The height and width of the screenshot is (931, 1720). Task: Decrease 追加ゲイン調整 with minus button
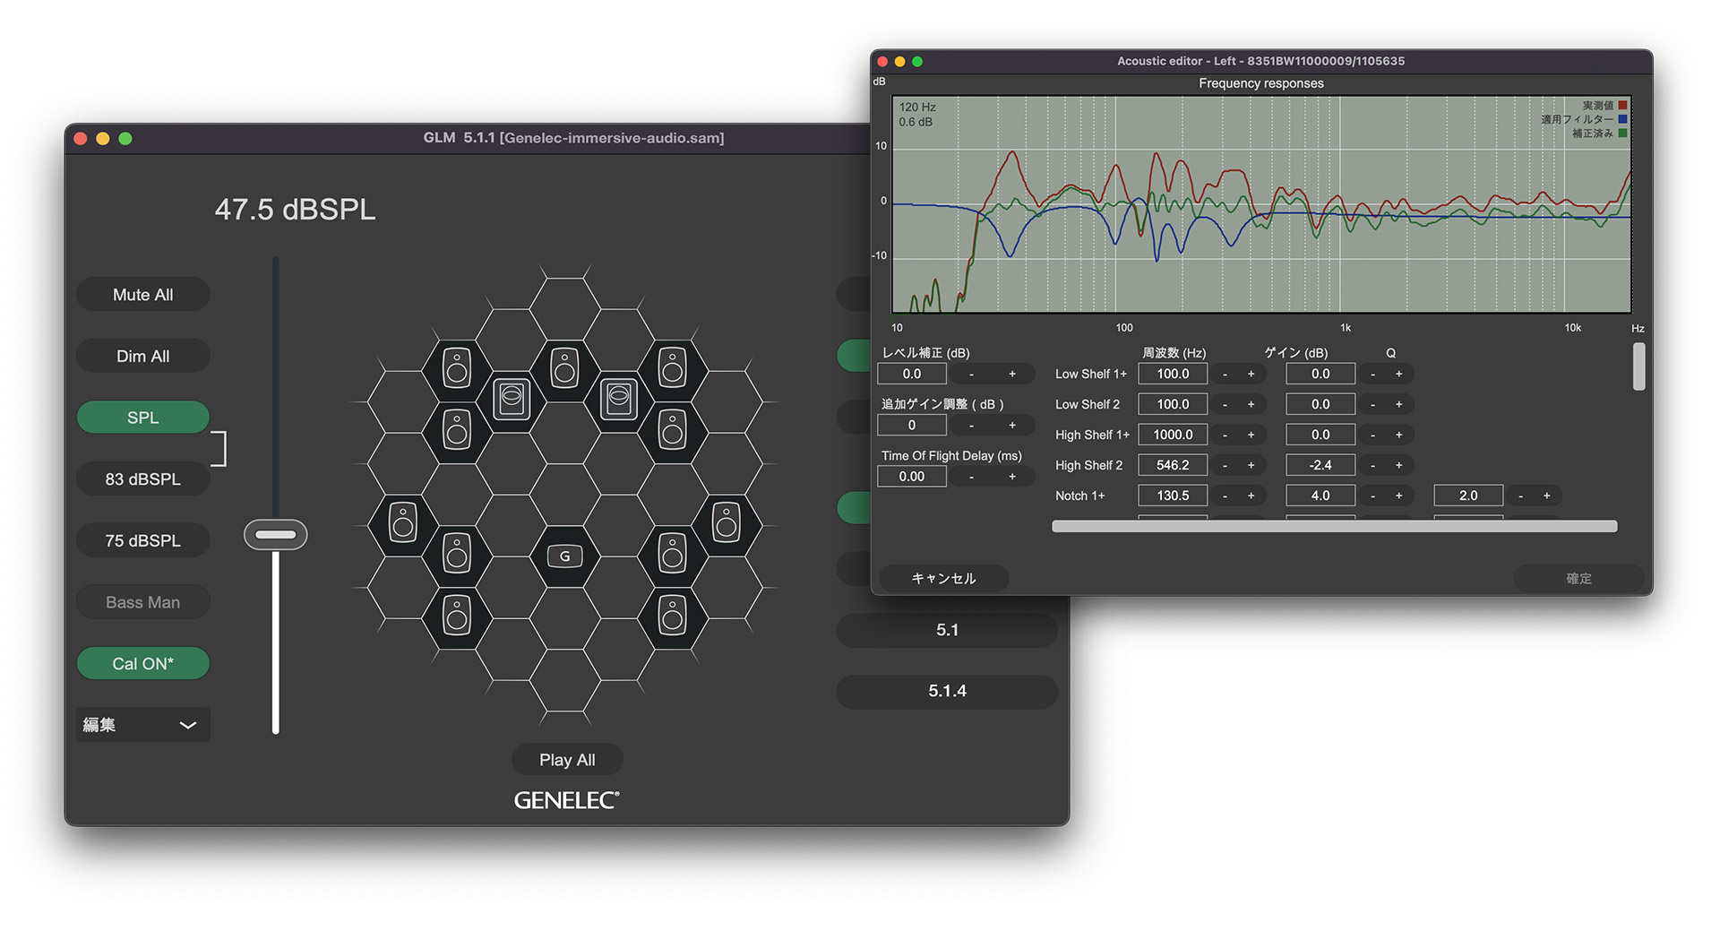pyautogui.click(x=971, y=425)
